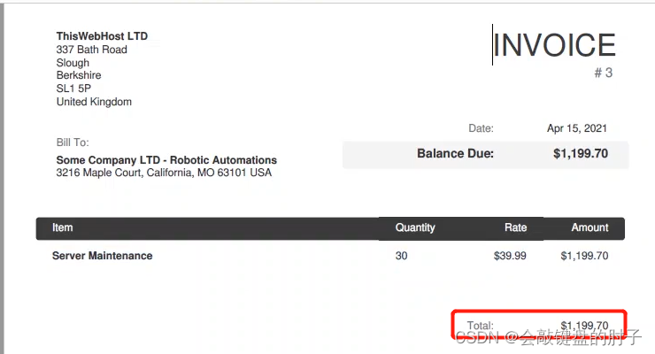Click the SL1 5P postcode
Image resolution: width=655 pixels, height=354 pixels.
pyautogui.click(x=73, y=88)
